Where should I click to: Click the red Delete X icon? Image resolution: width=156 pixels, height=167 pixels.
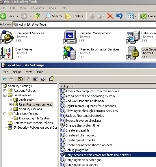(x=110, y=16)
